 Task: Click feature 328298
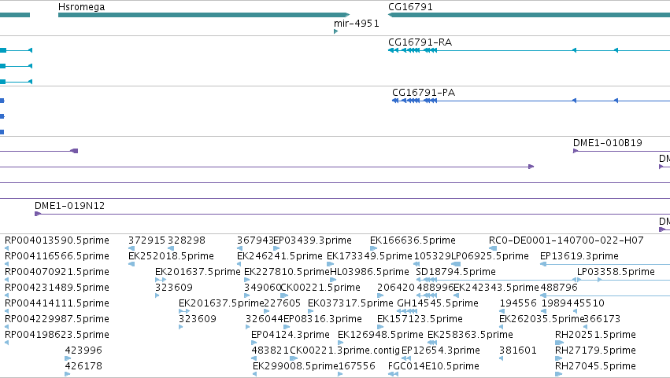tap(187, 240)
